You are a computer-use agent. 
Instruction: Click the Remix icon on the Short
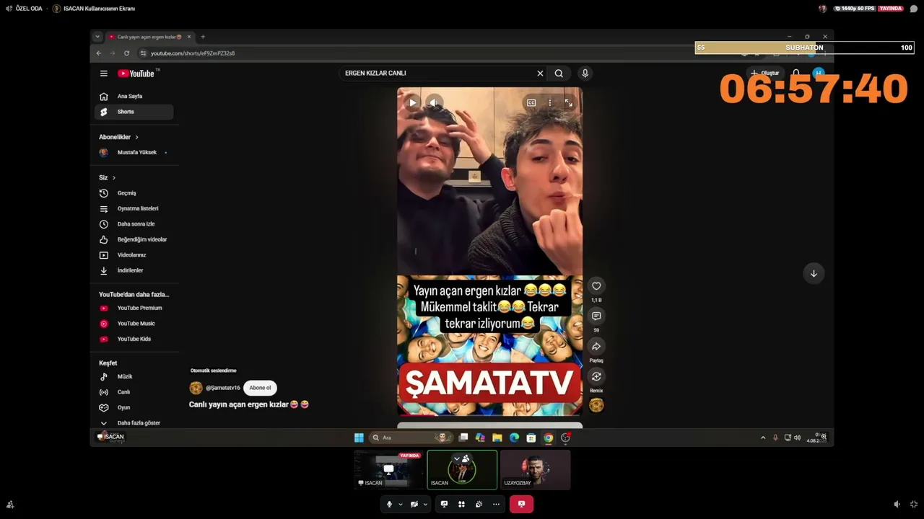point(596,376)
